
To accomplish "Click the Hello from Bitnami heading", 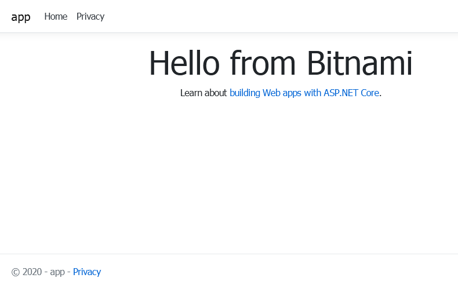I will point(281,63).
